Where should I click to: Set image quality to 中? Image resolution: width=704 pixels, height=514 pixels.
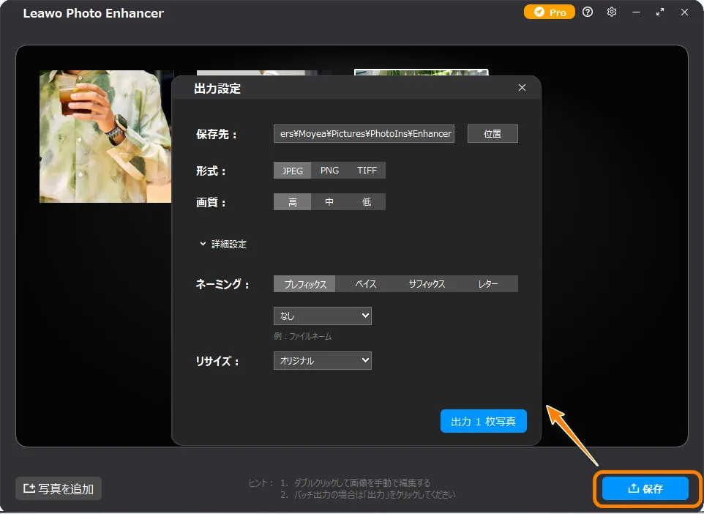329,202
